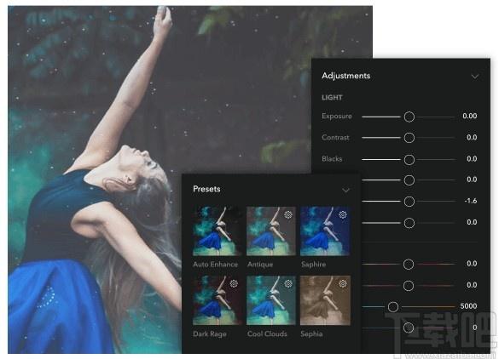Image resolution: width=499 pixels, height=359 pixels.
Task: Click the Blacks label
Action: (x=332, y=159)
